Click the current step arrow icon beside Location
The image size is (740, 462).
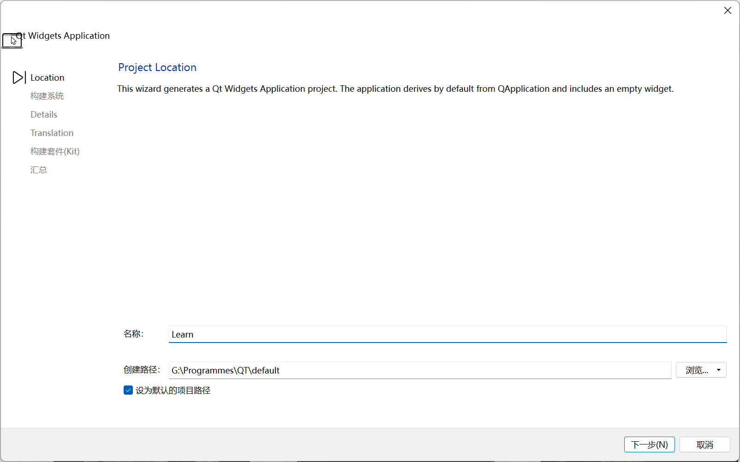(x=19, y=77)
